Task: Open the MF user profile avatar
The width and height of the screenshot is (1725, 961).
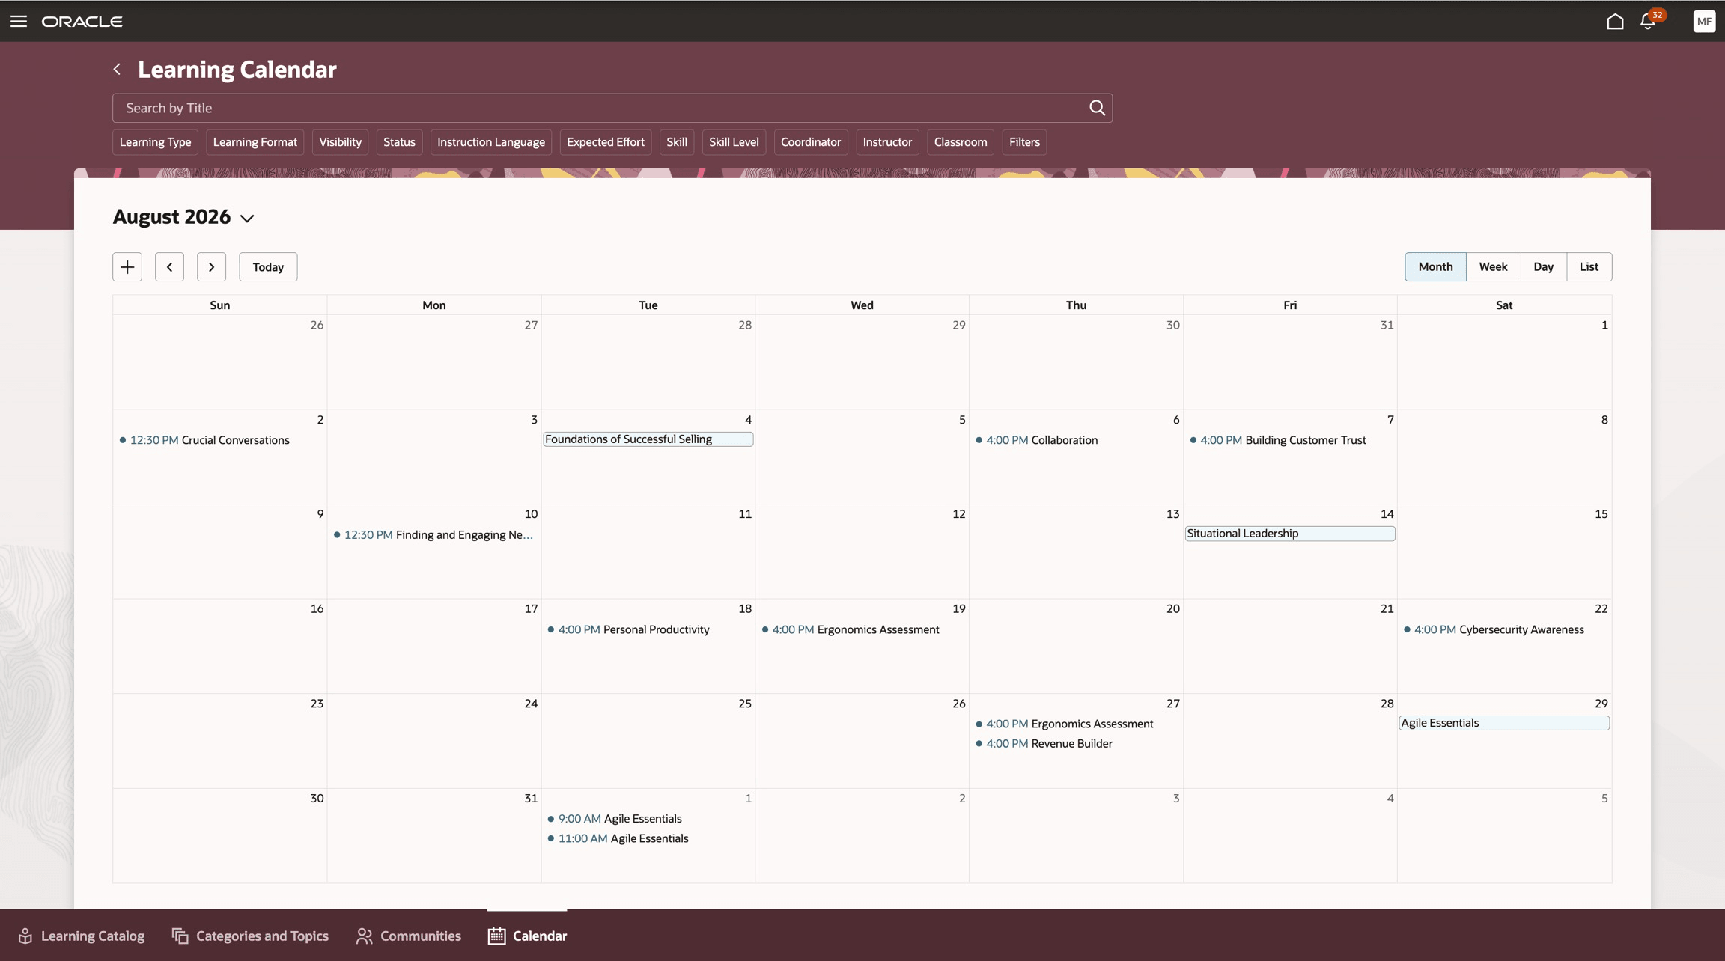Action: pyautogui.click(x=1704, y=21)
